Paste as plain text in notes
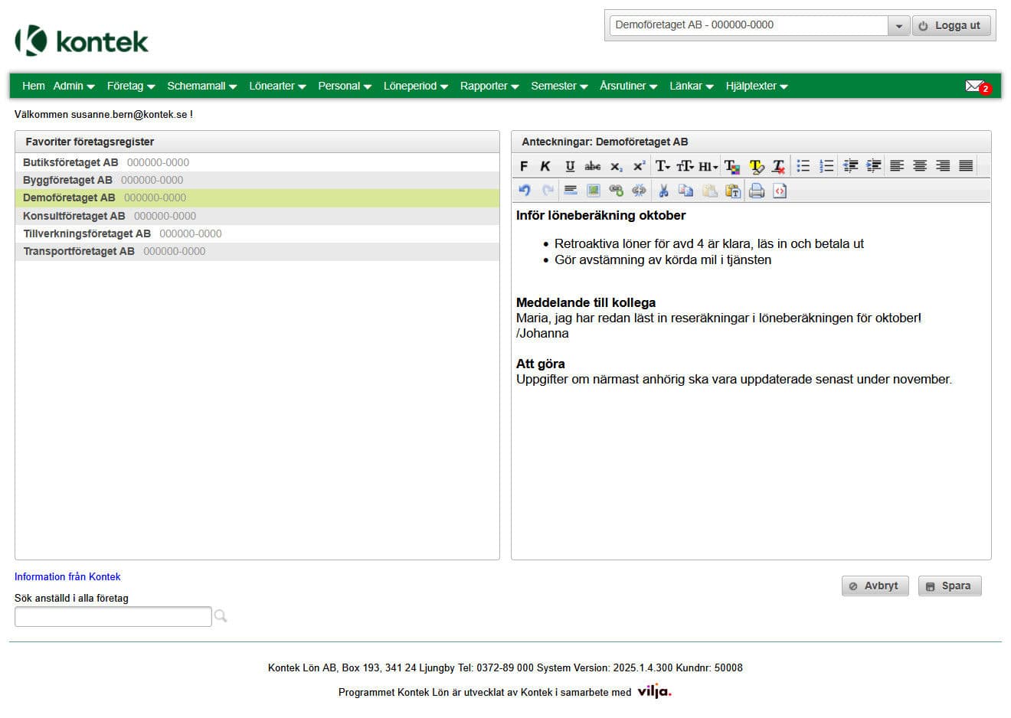Screen dimensions: 1011x718 coord(733,191)
